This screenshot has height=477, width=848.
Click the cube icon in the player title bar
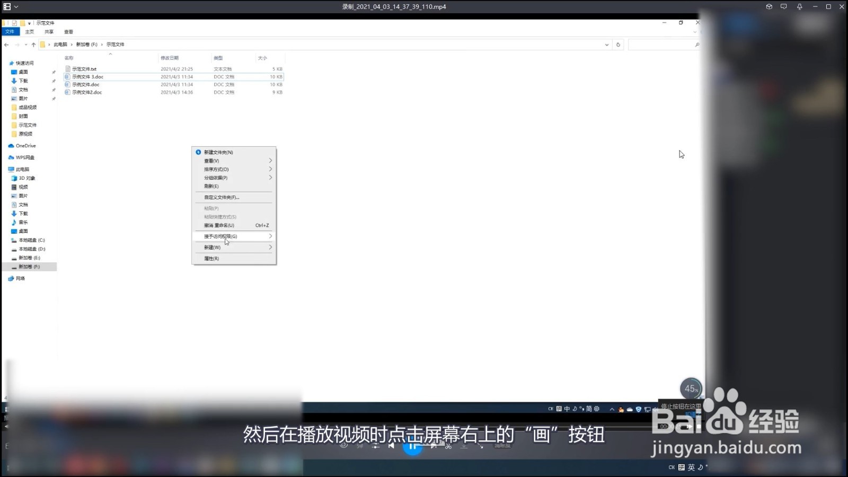coord(768,7)
